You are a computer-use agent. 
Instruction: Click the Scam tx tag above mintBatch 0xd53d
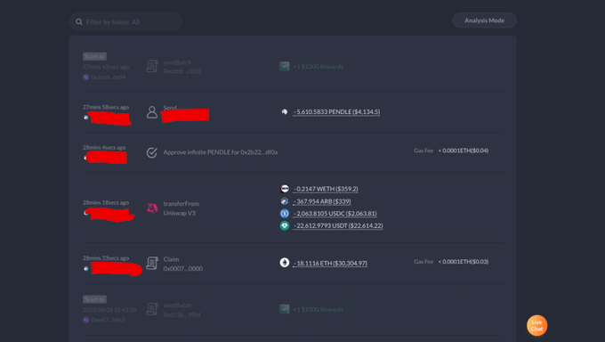click(94, 299)
